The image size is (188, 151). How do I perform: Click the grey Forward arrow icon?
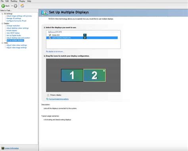pos(15,6)
